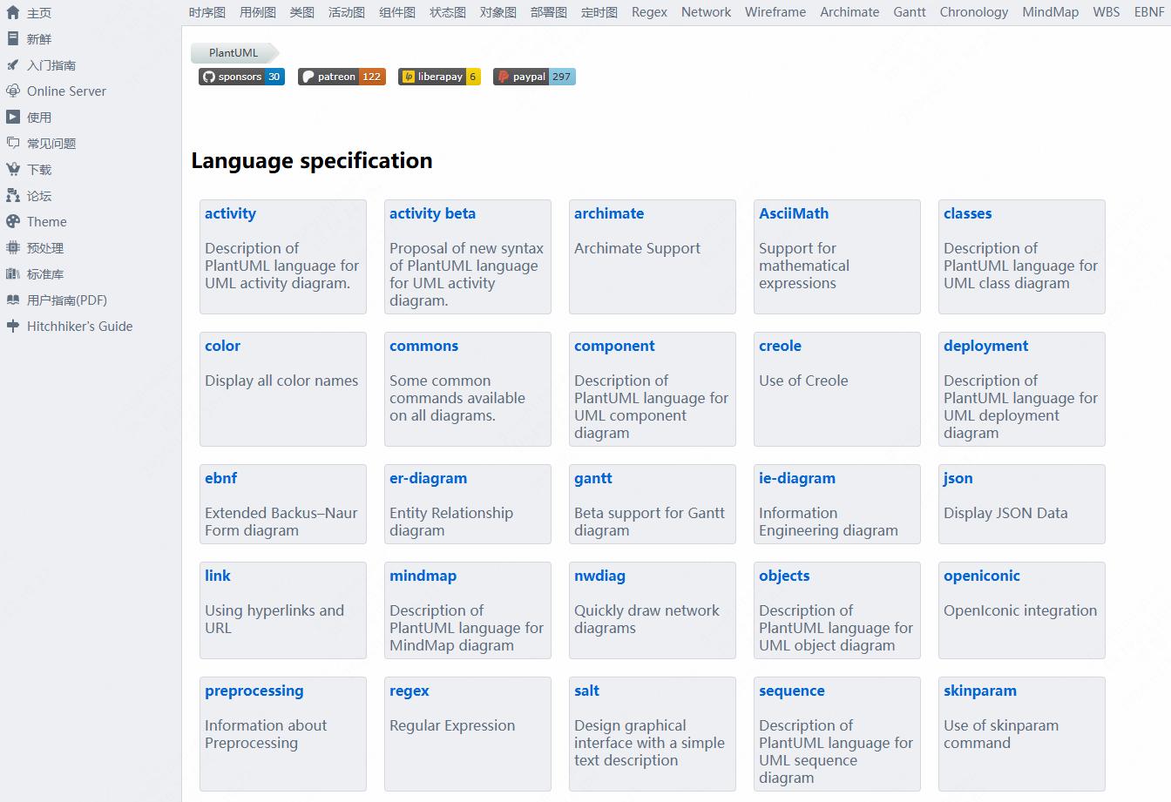
Task: Select Gantt in the top navigation
Action: click(910, 12)
